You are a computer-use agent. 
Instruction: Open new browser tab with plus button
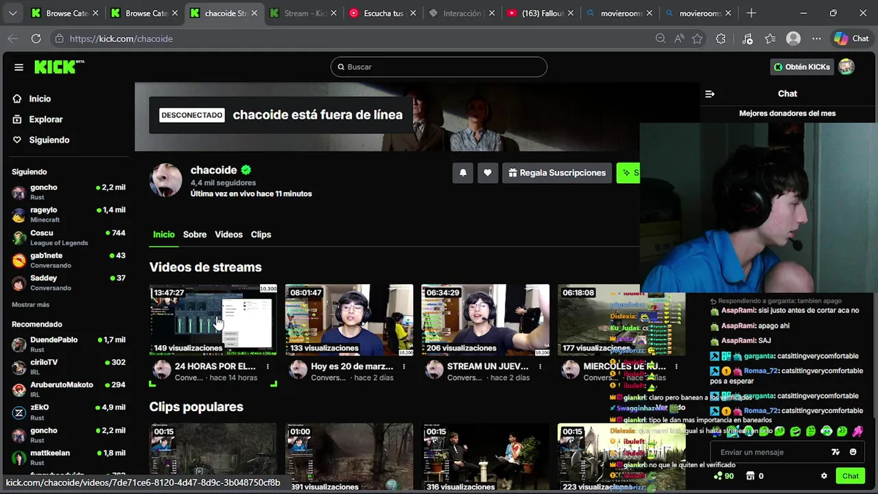click(751, 13)
